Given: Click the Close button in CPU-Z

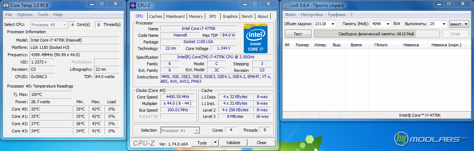Looking at the screenshot, I should pyautogui.click(x=261, y=143).
